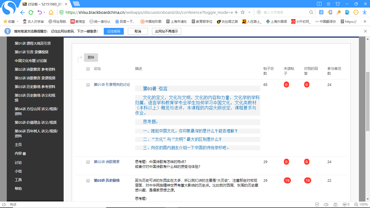Open the 第03讲 历史脉络 forum link
The image size is (370, 208).
click(106, 180)
